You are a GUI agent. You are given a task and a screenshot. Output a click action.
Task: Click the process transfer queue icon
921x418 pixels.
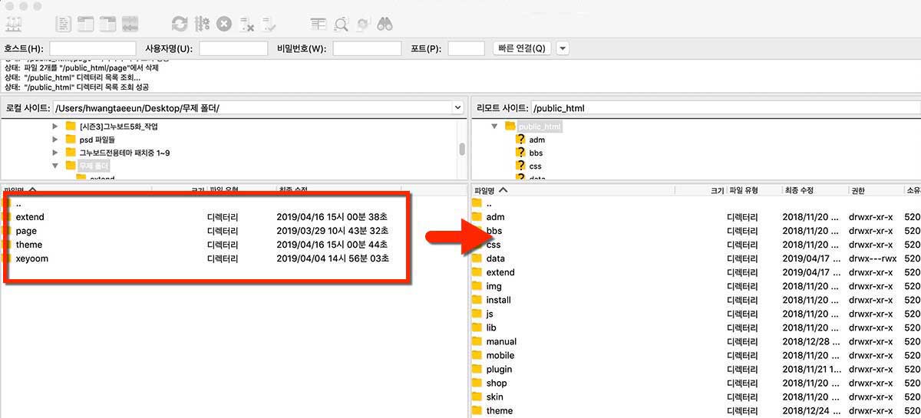pos(202,24)
